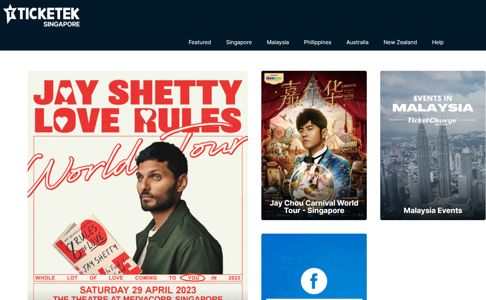
Task: Choose Australia from the navigation
Action: point(357,42)
